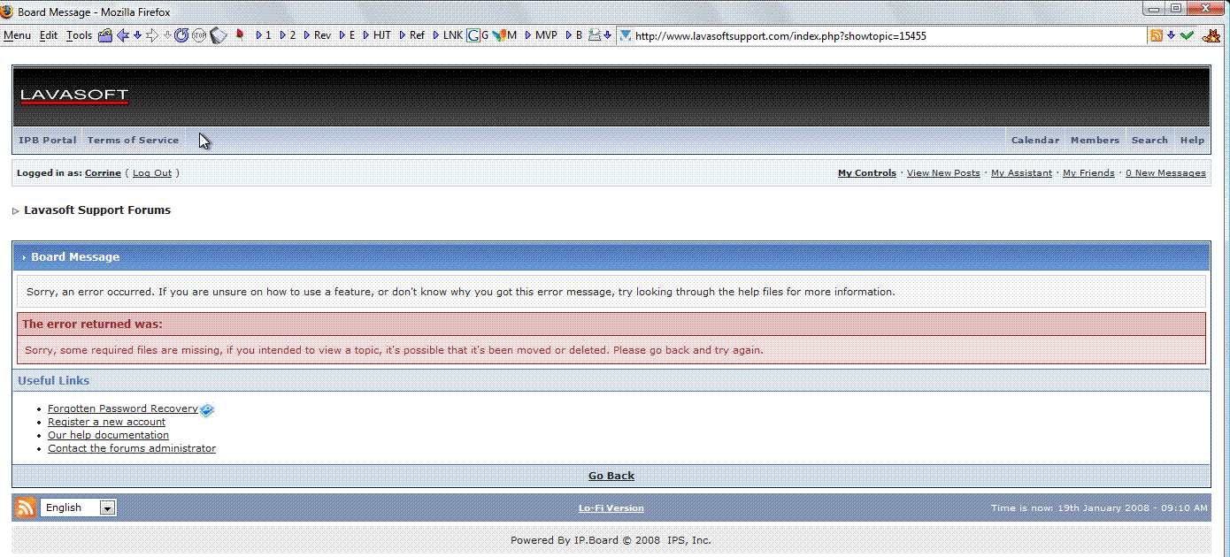Click Forgotten Password Recovery link
Screen dimensions: 1230x557
[x=123, y=408]
